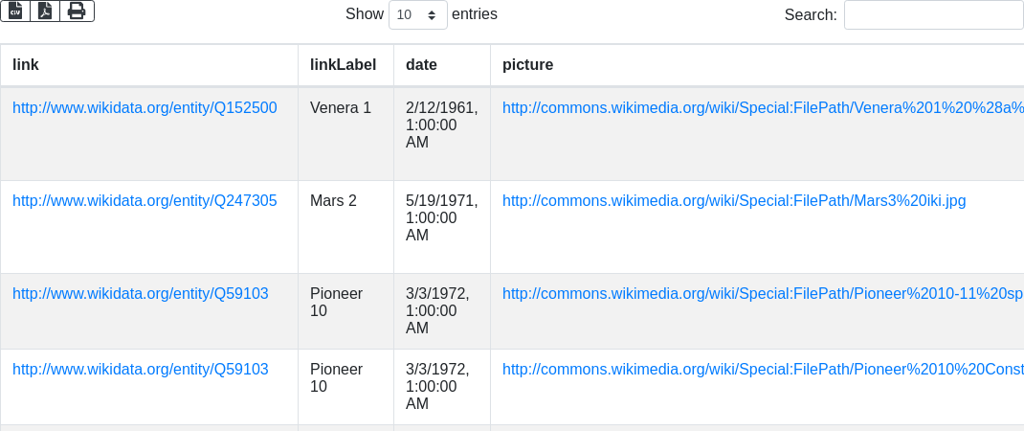Open the first Q59103 entity link
Image resolution: width=1024 pixels, height=431 pixels.
(140, 294)
